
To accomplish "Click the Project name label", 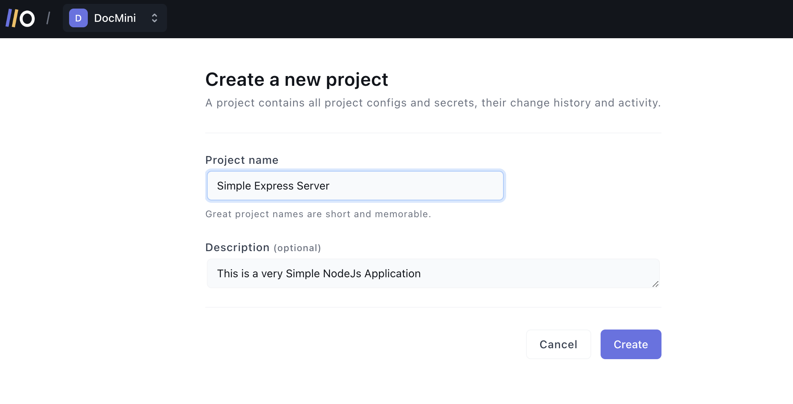I will [x=242, y=160].
